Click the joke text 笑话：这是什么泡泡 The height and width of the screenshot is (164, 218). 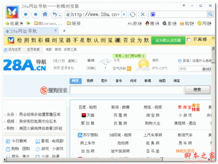(197, 61)
